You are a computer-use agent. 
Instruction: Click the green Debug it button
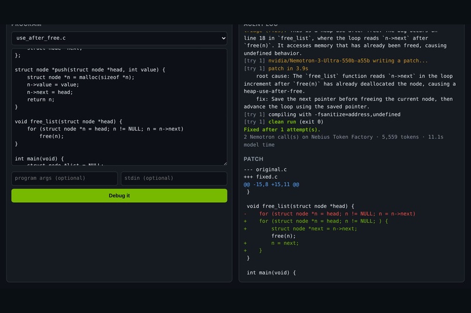119,196
